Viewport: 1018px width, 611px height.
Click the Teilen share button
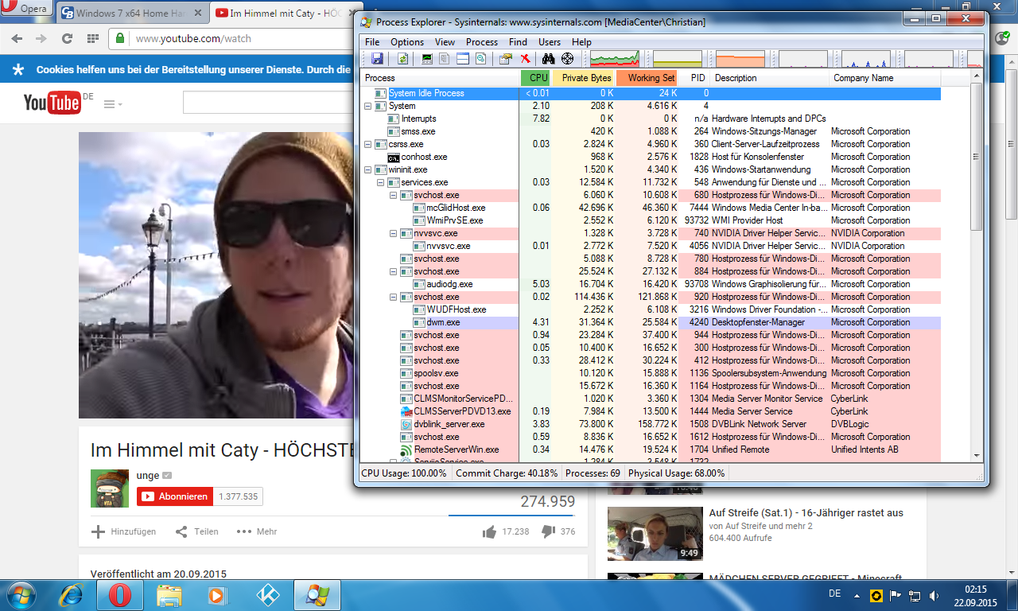[196, 531]
